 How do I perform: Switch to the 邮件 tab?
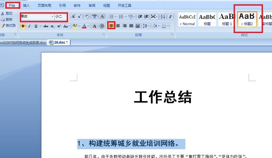[77, 5]
